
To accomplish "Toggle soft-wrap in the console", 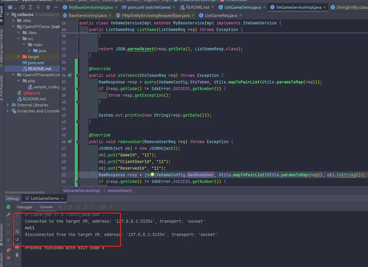I will click(17, 231).
